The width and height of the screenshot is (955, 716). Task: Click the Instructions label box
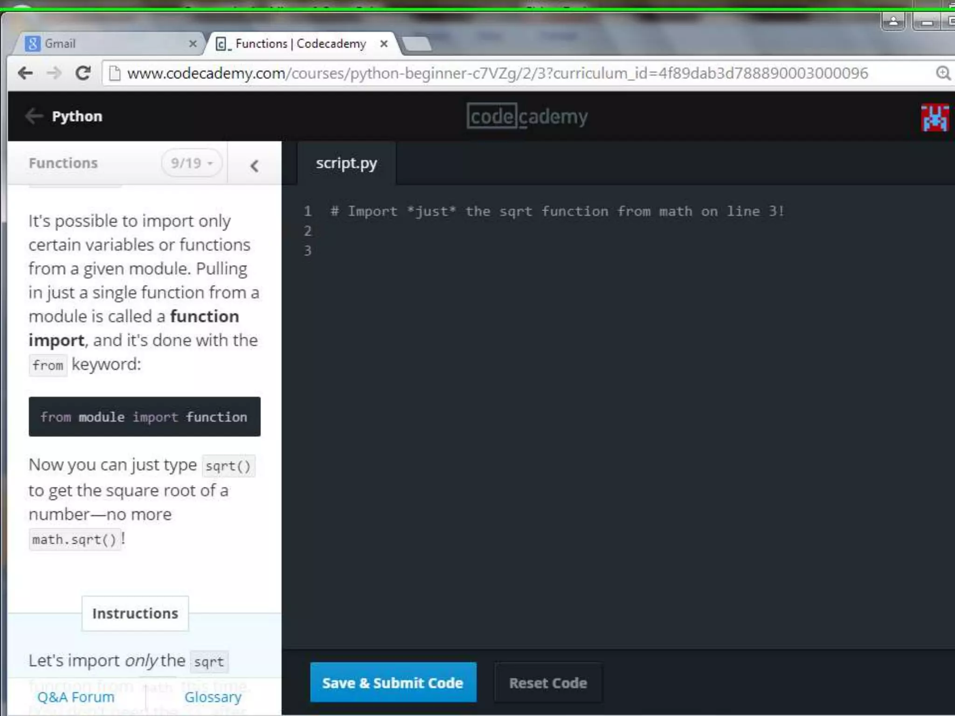pyautogui.click(x=135, y=613)
